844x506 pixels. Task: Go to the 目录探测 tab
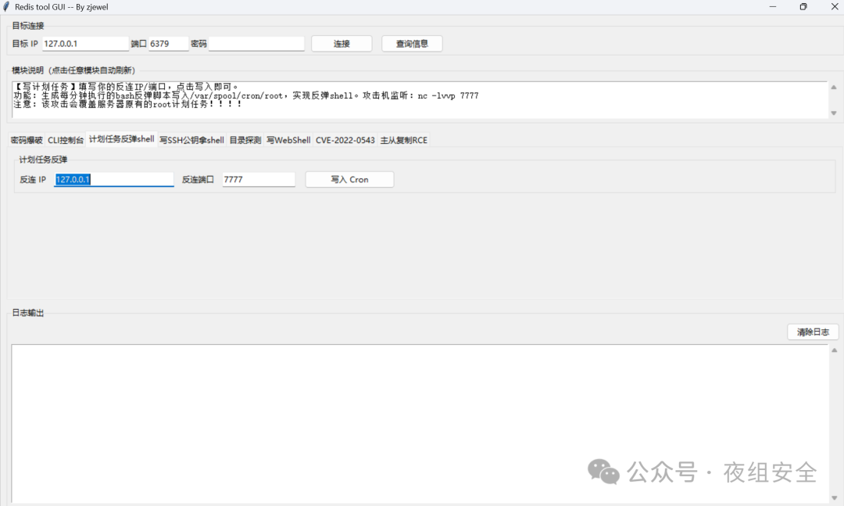click(x=245, y=141)
